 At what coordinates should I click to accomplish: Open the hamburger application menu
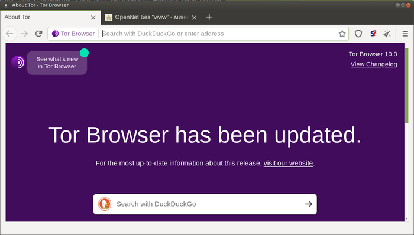pos(405,34)
